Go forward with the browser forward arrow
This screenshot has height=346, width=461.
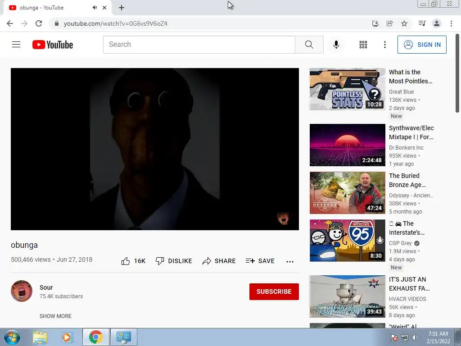click(x=24, y=23)
